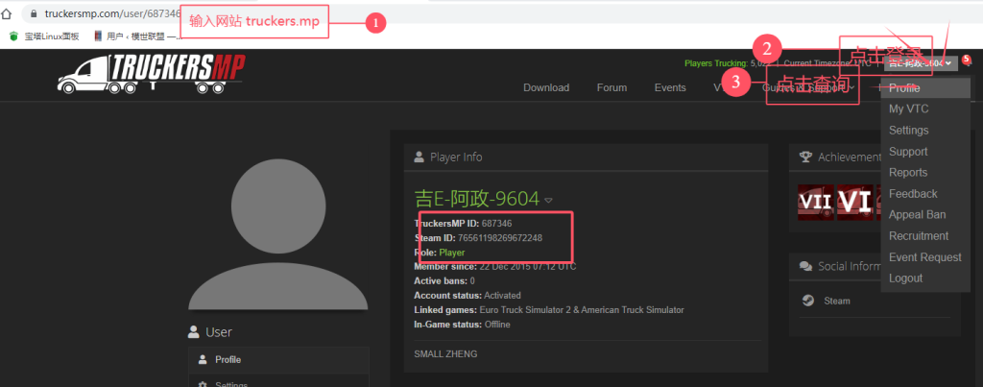Screen dimensions: 983x387
Task: Click the person icon beside User heading
Action: pos(194,332)
